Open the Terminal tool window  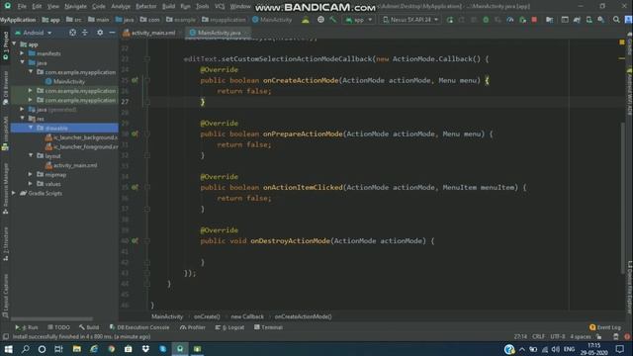[x=268, y=327]
